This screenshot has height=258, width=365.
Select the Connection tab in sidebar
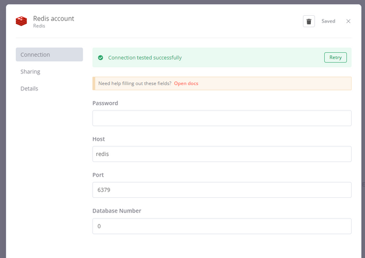click(49, 55)
